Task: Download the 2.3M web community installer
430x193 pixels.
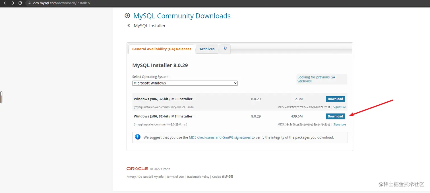Action: [335, 99]
